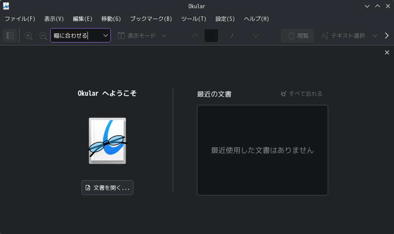Screen dimensions: 394x234
Task: Click すべて忘れる to clear recent documents
Action: (301, 94)
